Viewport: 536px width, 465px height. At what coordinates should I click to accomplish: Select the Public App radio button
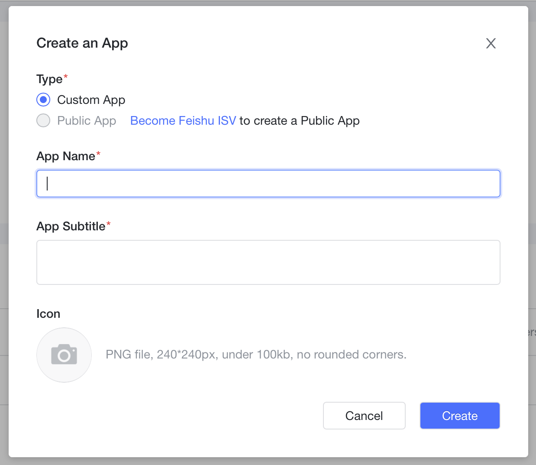(x=43, y=120)
